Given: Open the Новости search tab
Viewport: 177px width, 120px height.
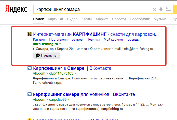Looking at the screenshot, I should [x=119, y=19].
